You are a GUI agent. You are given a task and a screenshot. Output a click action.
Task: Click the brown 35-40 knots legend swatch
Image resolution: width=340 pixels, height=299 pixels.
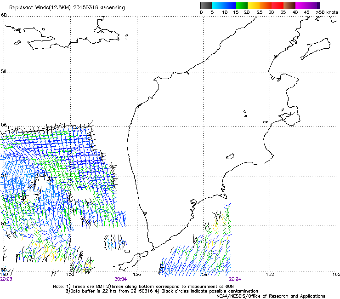click(x=289, y=6)
